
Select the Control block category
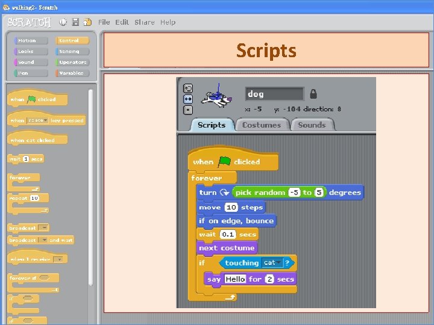click(x=72, y=41)
